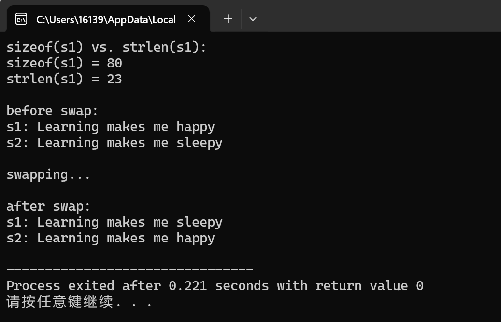501x322 pixels.
Task: Click the "before swap:" label
Action: click(x=52, y=111)
